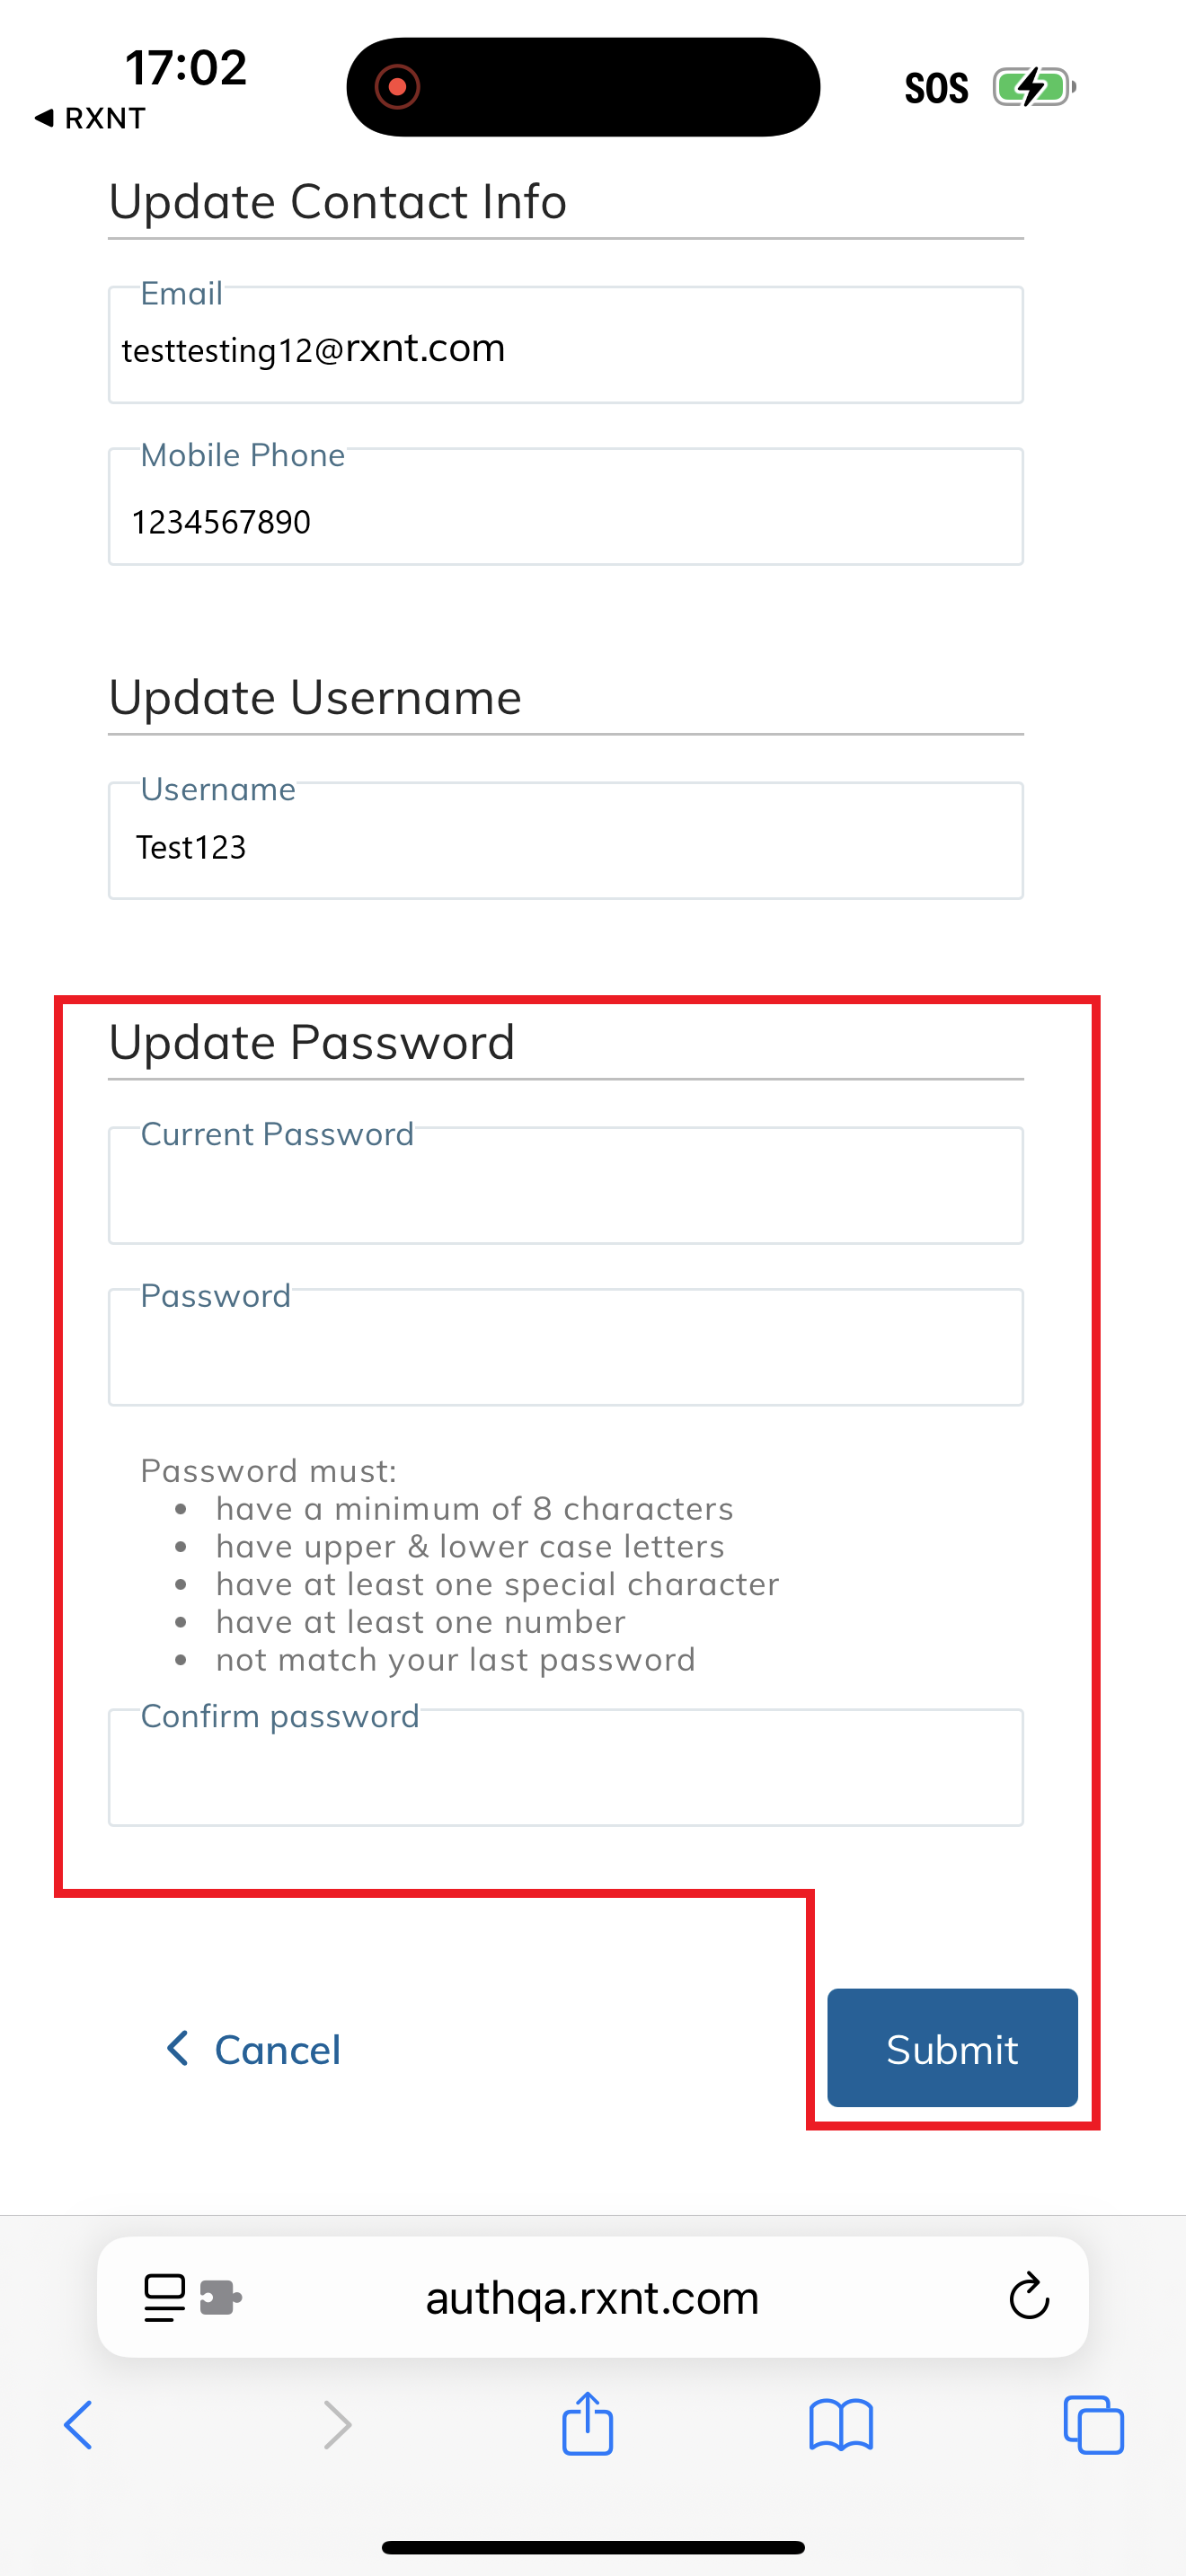Click the Cancel link
The height and width of the screenshot is (2576, 1186).
pyautogui.click(x=277, y=2050)
